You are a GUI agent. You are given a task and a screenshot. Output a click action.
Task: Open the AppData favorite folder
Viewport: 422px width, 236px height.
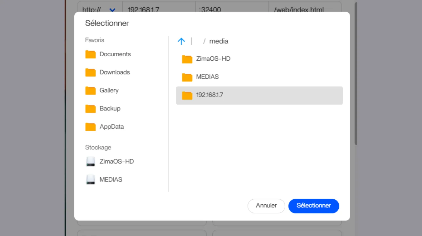(x=111, y=127)
